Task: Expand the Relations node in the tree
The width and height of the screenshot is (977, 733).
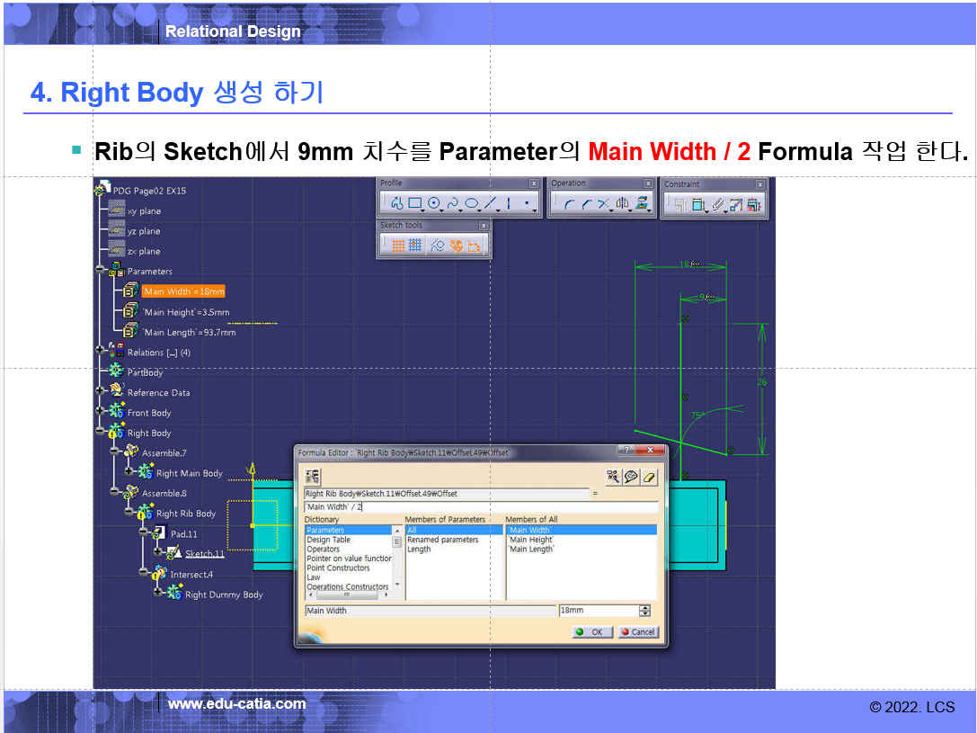Action: click(x=100, y=353)
